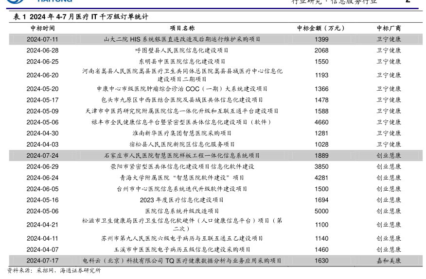Select the 山大二院 HIS 系统 project row

(x=182, y=39)
